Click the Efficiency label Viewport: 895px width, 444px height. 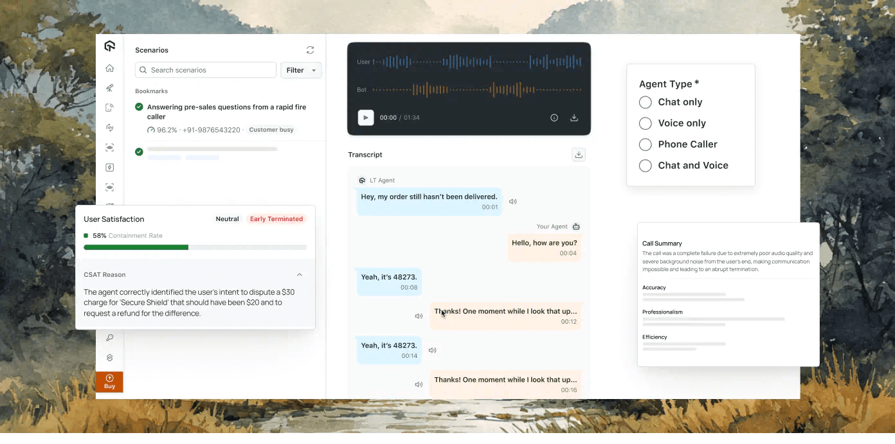click(655, 337)
